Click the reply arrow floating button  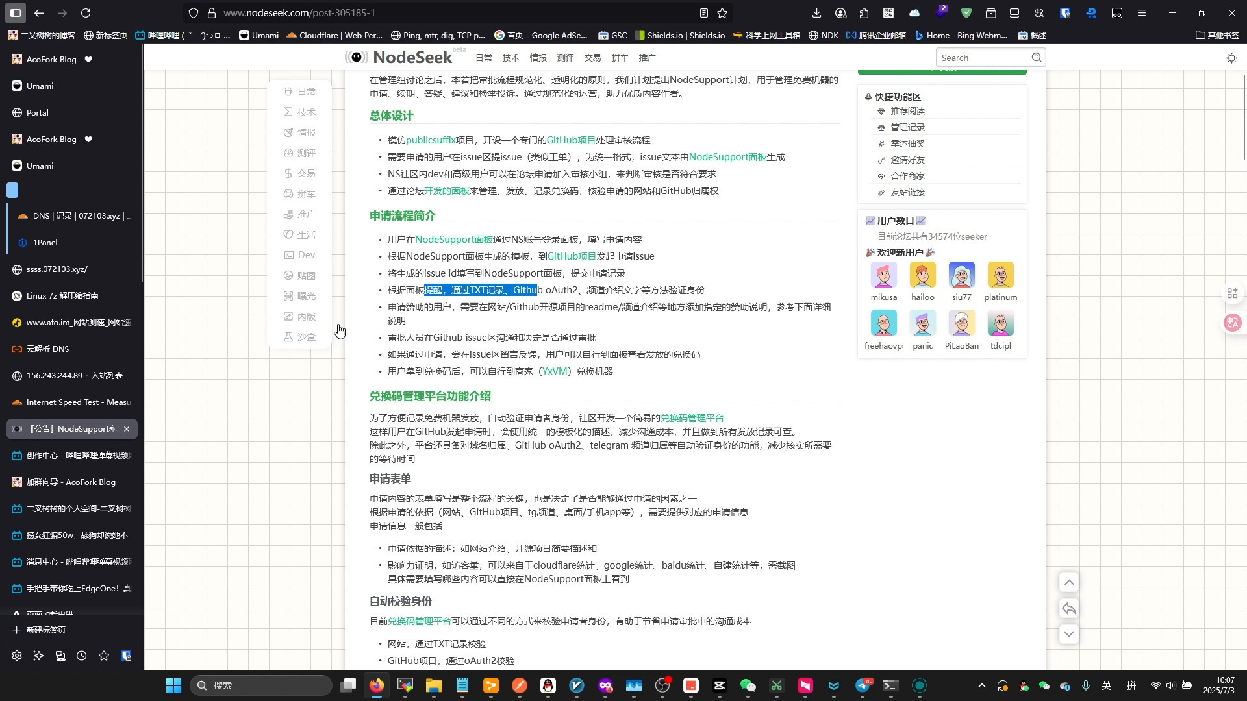coord(1069,608)
